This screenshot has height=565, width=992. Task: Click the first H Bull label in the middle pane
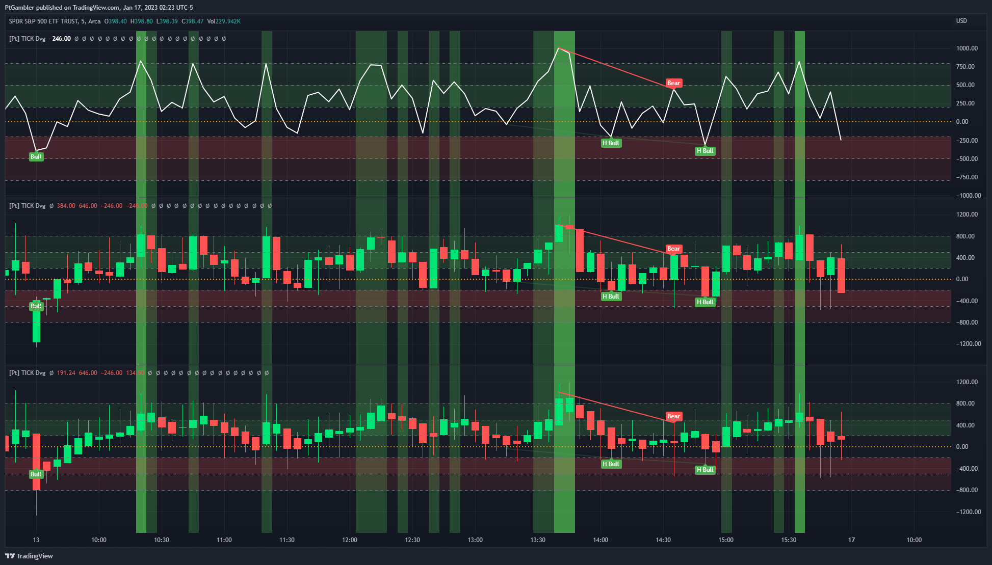click(x=611, y=297)
